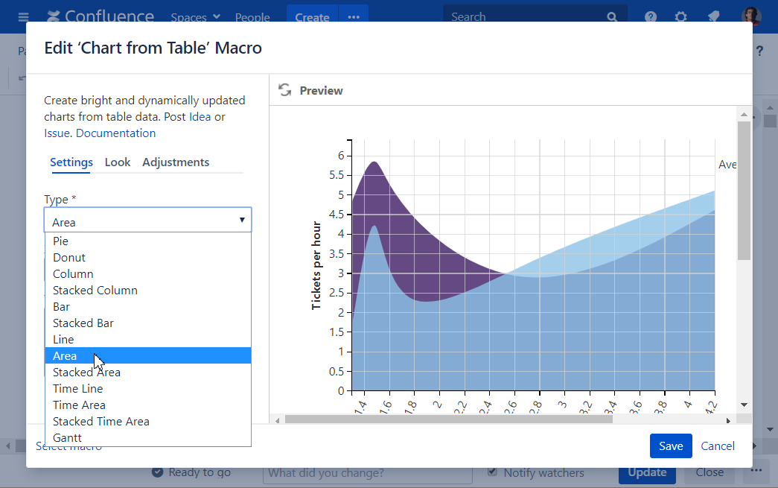Open the user profile avatar

(750, 16)
